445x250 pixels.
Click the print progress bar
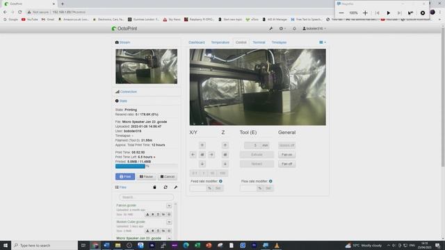[x=147, y=166]
